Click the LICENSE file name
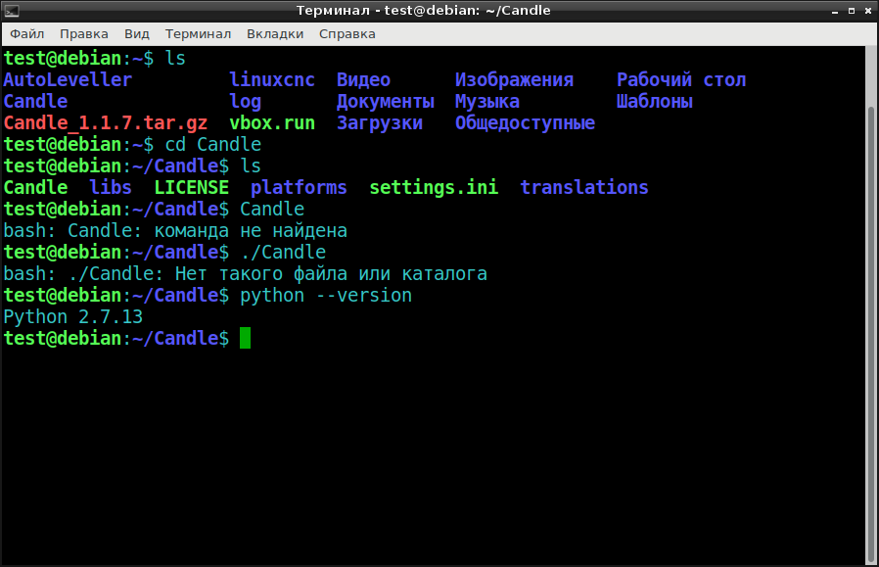This screenshot has width=879, height=567. (192, 187)
